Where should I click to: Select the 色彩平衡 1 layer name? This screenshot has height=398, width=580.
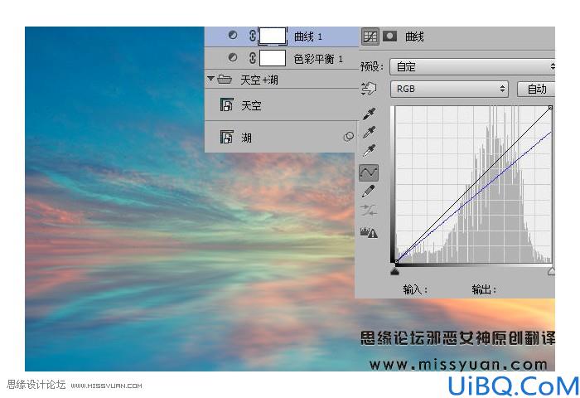318,59
